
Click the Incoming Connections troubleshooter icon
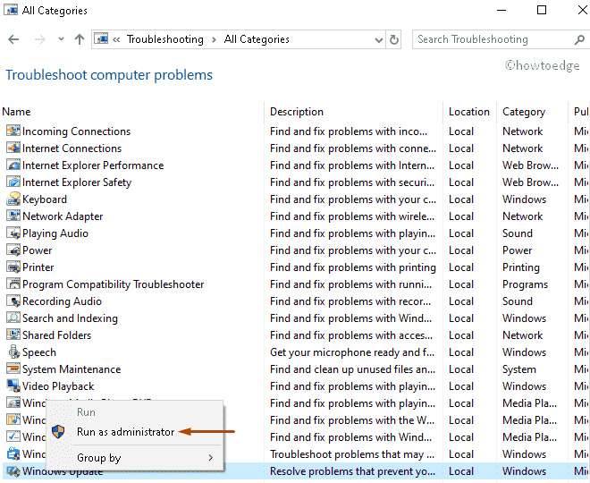(x=13, y=131)
